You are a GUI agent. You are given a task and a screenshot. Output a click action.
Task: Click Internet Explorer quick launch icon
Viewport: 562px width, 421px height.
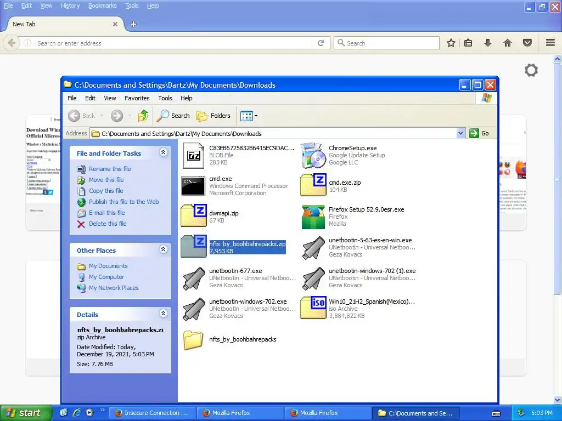(x=77, y=413)
